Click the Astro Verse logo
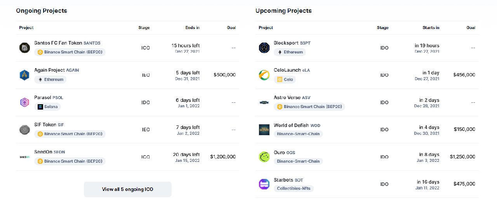This screenshot has width=497, height=201. pos(264,103)
